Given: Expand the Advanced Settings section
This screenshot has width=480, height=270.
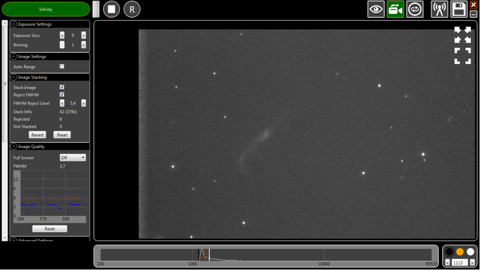Looking at the screenshot, I should point(14,240).
